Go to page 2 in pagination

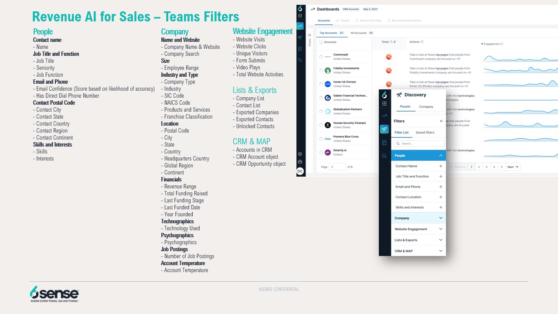click(x=479, y=167)
